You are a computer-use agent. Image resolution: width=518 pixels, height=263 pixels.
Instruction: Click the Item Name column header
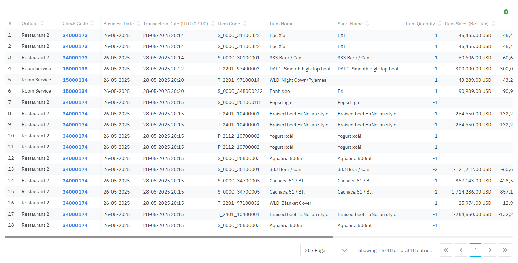click(281, 24)
